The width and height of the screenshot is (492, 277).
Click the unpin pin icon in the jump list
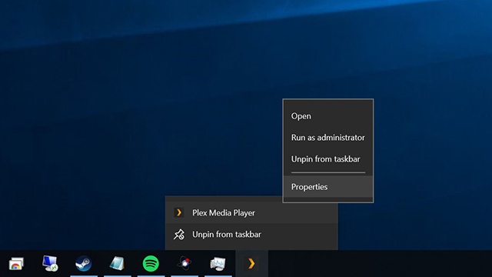tap(179, 234)
